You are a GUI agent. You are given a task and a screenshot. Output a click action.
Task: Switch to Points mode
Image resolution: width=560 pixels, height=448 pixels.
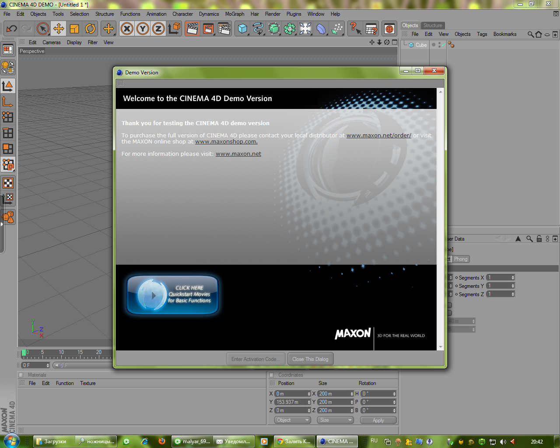click(8, 117)
